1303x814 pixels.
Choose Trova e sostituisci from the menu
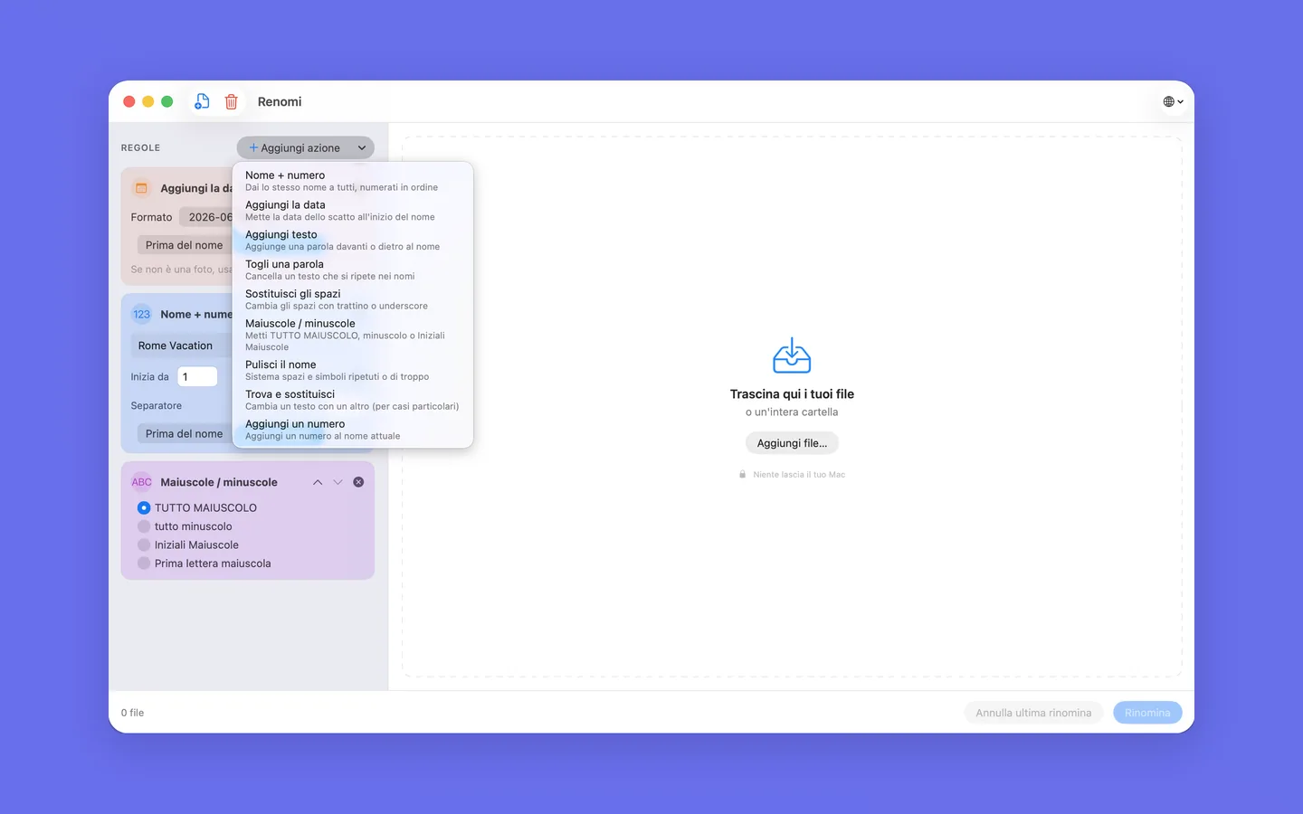353,400
